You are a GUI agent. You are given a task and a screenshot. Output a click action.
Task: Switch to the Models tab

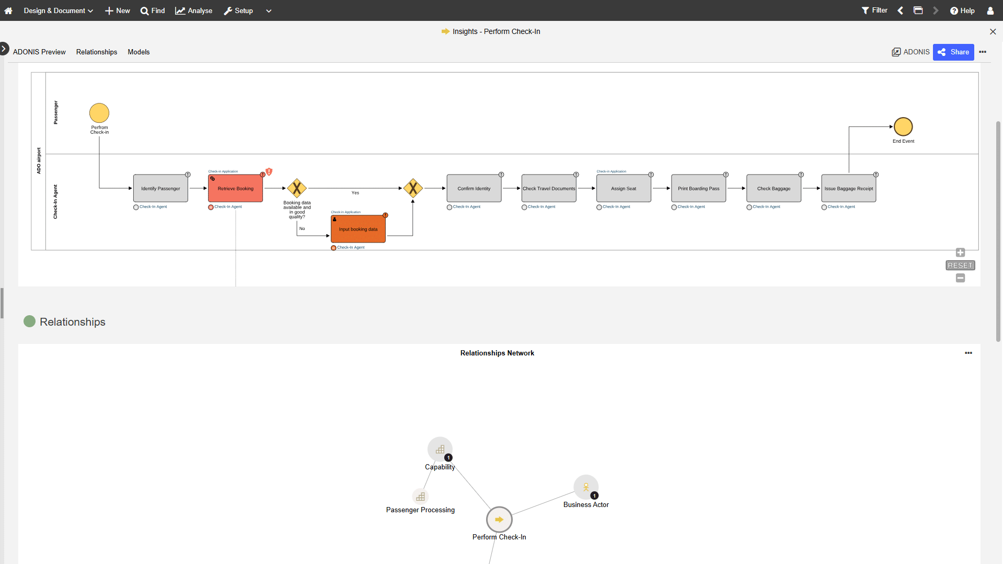click(139, 52)
